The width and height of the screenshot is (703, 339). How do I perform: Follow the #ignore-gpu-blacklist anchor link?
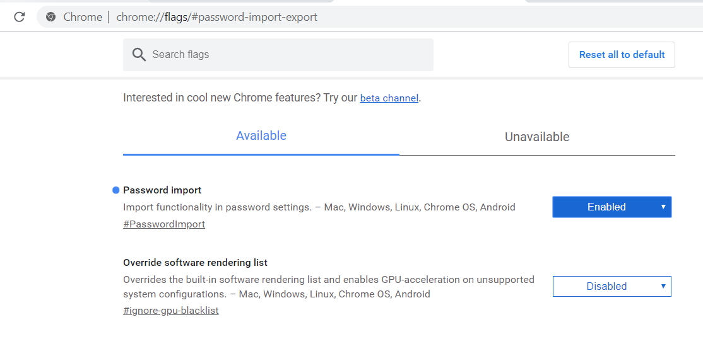point(171,311)
